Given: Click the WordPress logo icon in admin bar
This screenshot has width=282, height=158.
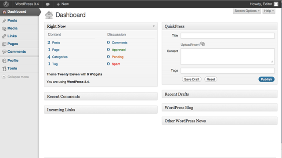Looking at the screenshot, I should click(6, 4).
